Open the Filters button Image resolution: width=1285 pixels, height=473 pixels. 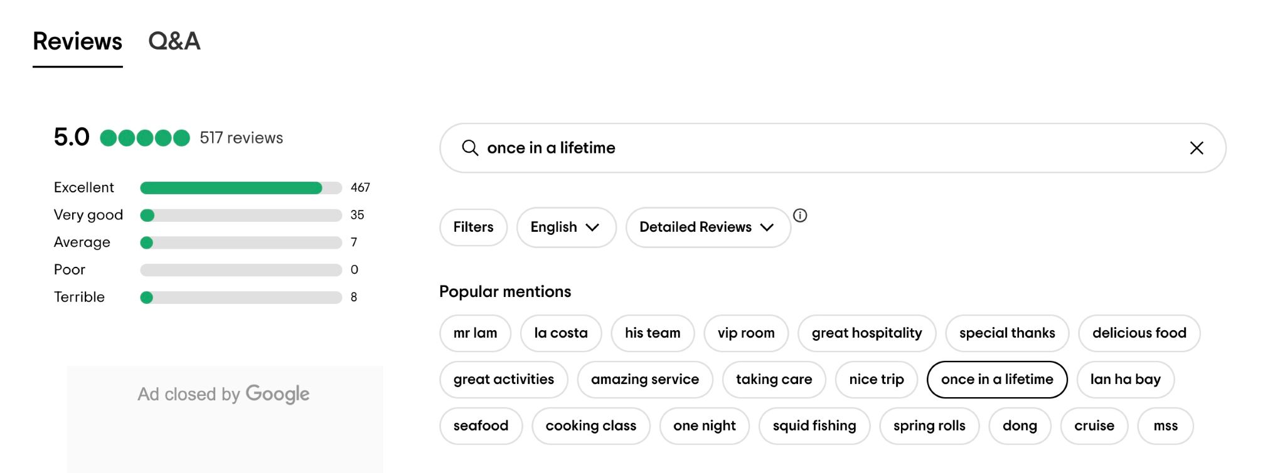pos(473,227)
